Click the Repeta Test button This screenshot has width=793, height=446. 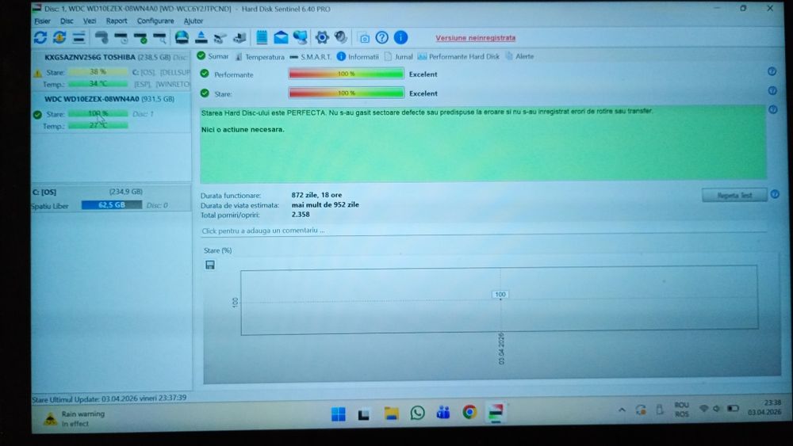[734, 195]
